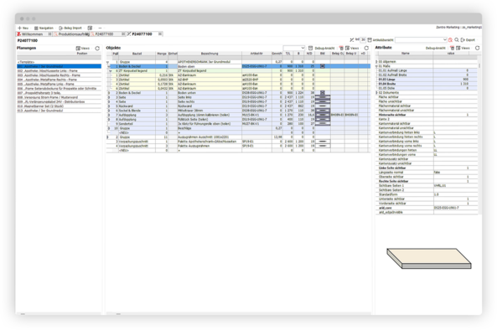
Task: Click the delete icon in Objekte toolbar
Action: (x=341, y=48)
